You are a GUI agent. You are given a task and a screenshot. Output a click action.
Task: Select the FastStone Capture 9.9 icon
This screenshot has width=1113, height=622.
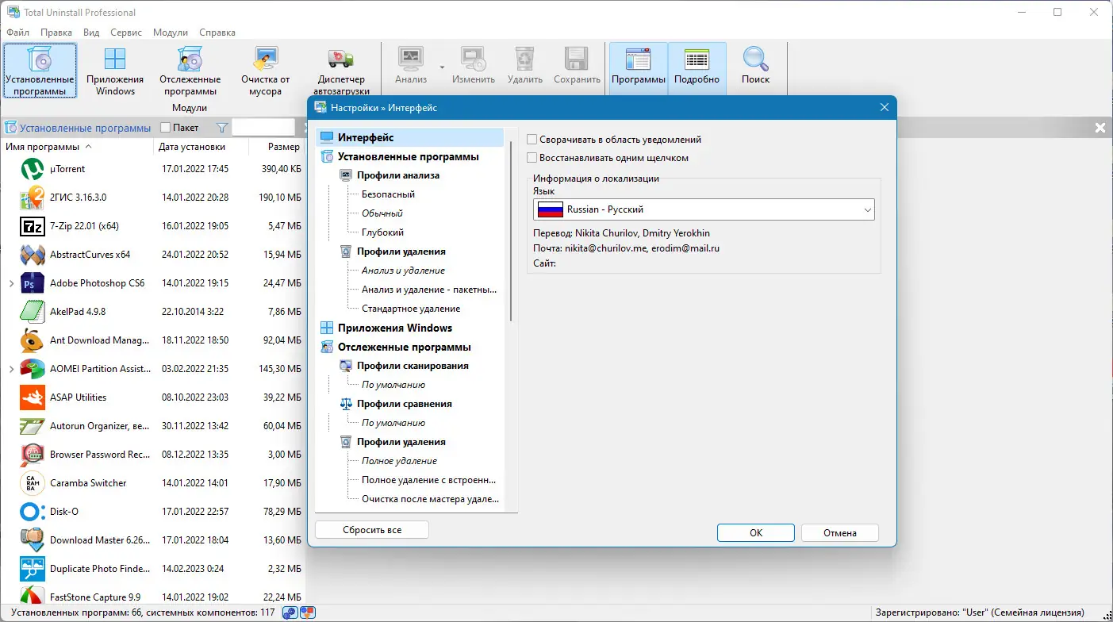click(x=33, y=597)
